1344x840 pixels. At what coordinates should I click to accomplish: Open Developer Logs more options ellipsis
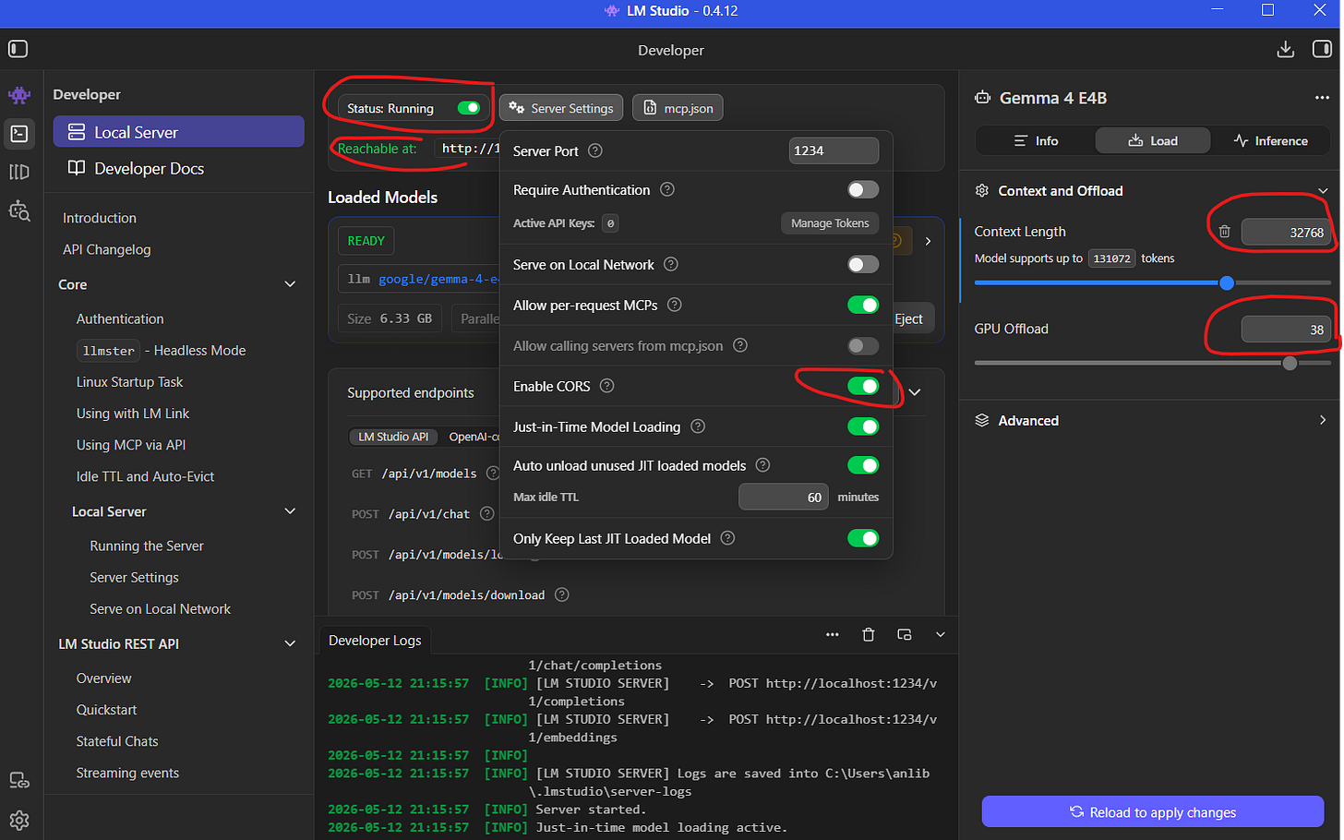point(833,634)
